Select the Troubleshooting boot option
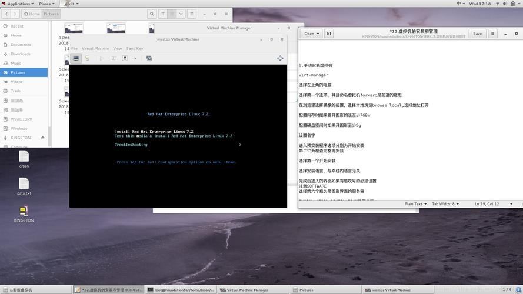523x294 pixels. (x=131, y=145)
